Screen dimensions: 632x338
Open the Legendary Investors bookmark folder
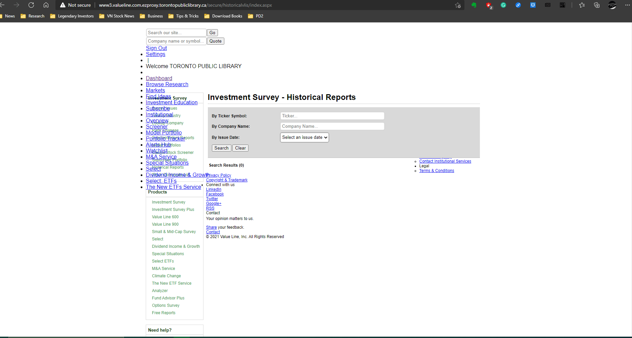click(72, 16)
